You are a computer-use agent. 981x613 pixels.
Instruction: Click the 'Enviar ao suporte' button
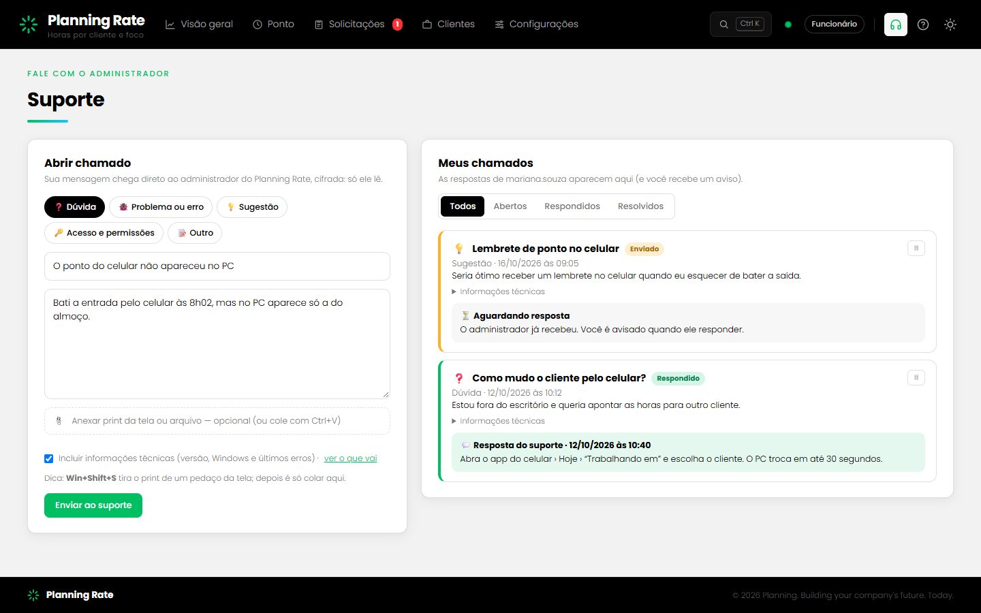(x=93, y=505)
